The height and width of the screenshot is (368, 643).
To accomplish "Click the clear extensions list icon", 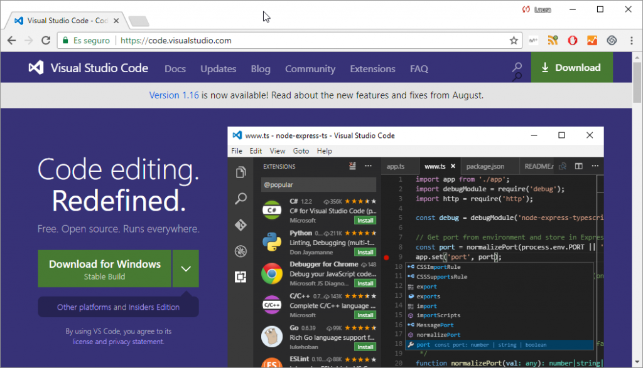I will [x=352, y=166].
